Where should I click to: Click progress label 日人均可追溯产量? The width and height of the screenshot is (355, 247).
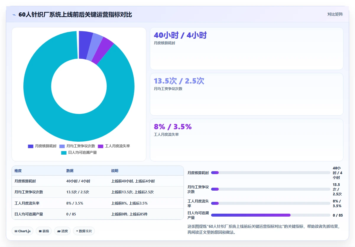(x=198, y=215)
